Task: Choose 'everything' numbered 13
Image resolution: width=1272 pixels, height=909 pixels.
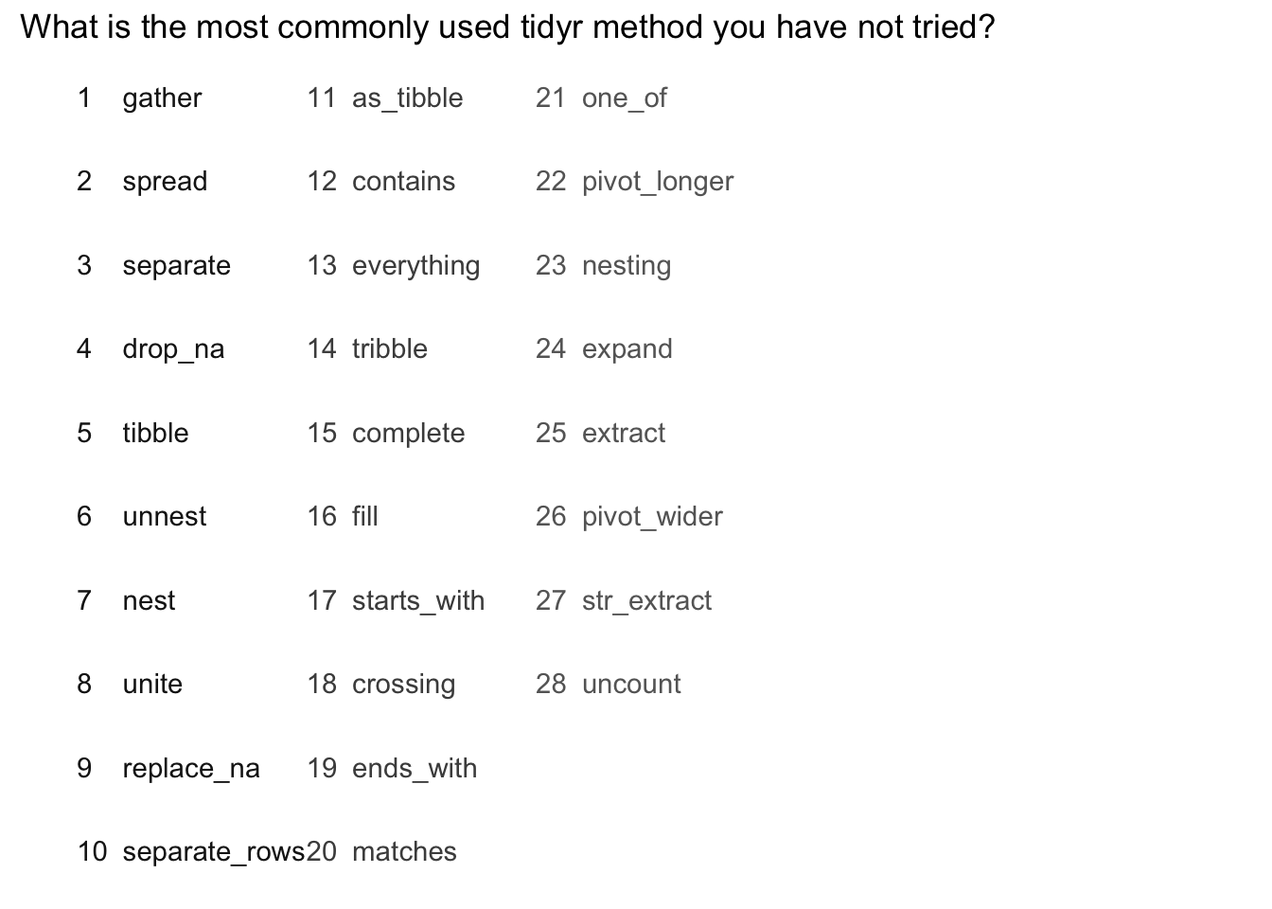Action: tap(415, 266)
